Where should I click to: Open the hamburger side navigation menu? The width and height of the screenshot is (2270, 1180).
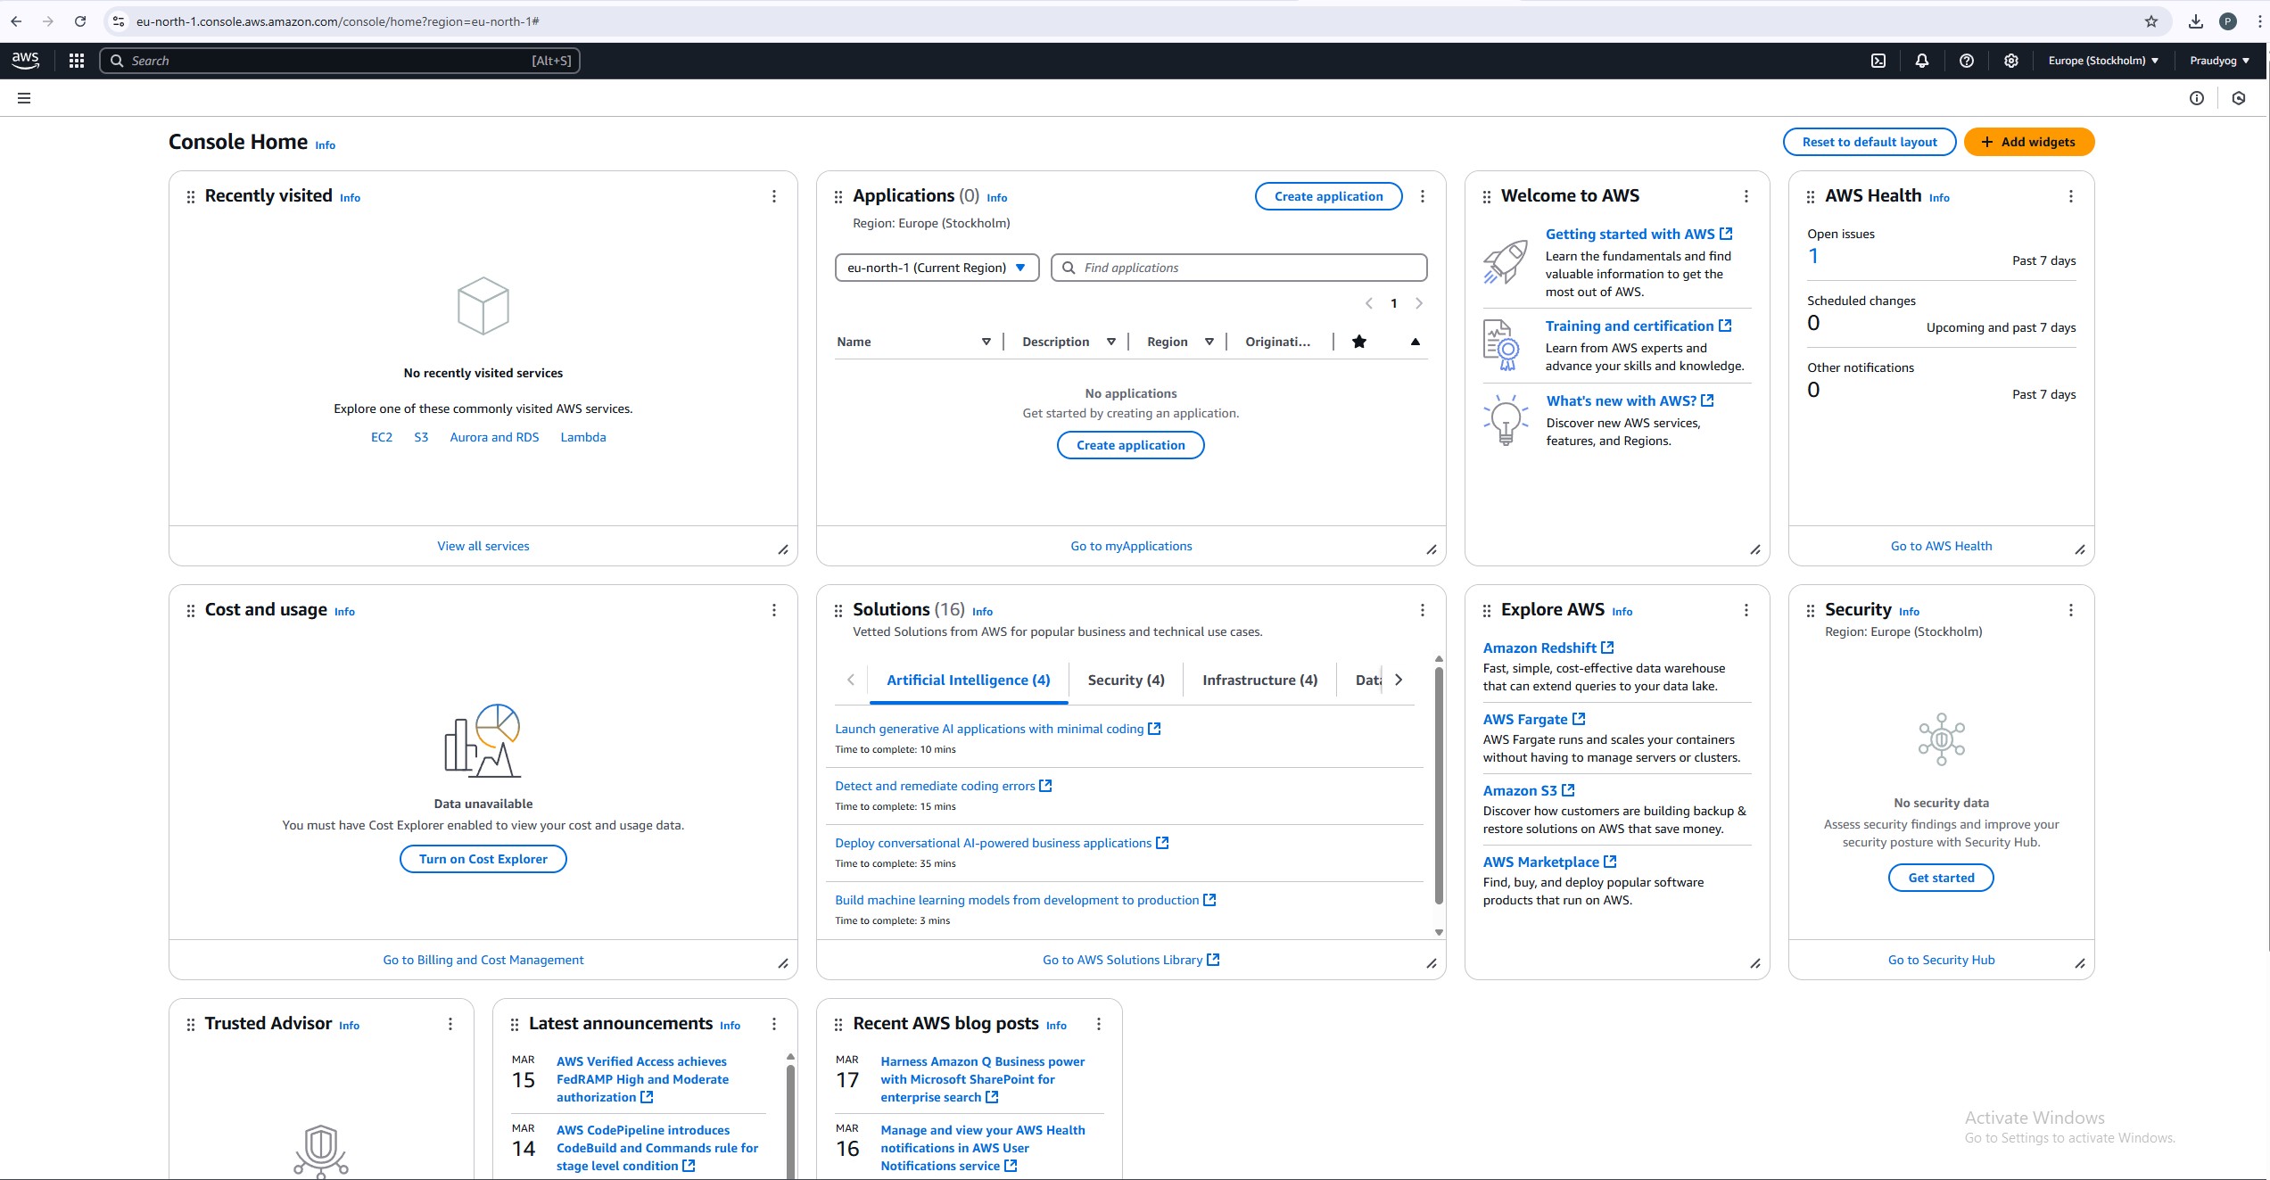(24, 98)
